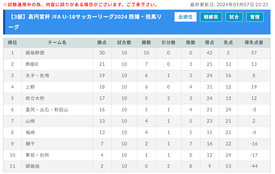Image resolution: width=275 pixels, height=174 pixels.
Task: Select team 夢前・別所
Action: click(x=37, y=155)
